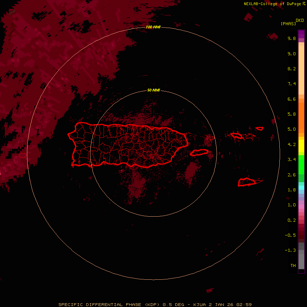
Task: Click the -1.3 value on color scale
Action: click(290, 250)
